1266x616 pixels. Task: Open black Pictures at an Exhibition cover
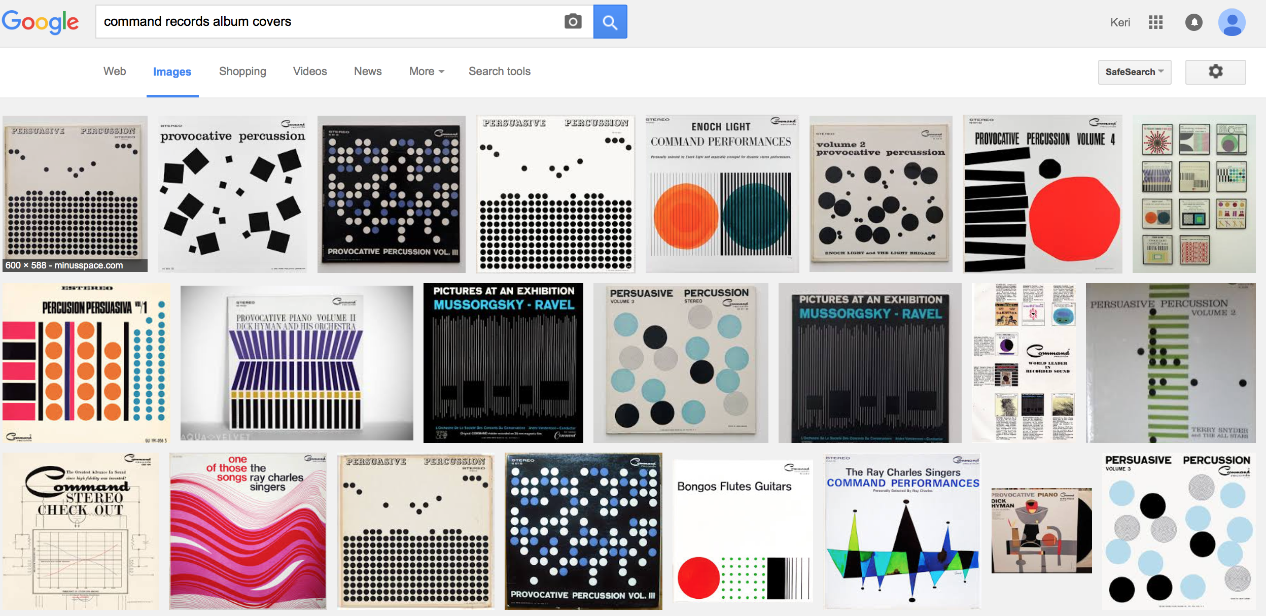[503, 363]
